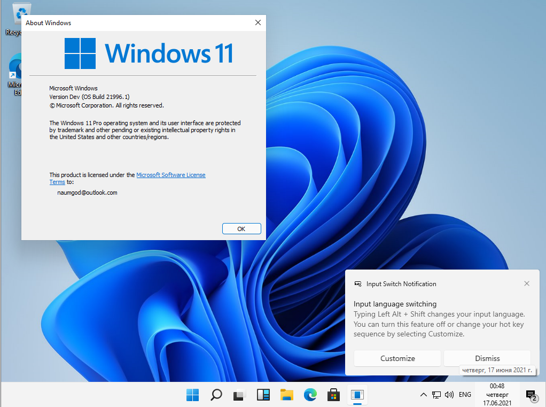Click the 'Version Dev (OS Build 21996.1)' text
This screenshot has height=407, width=546.
coord(89,97)
